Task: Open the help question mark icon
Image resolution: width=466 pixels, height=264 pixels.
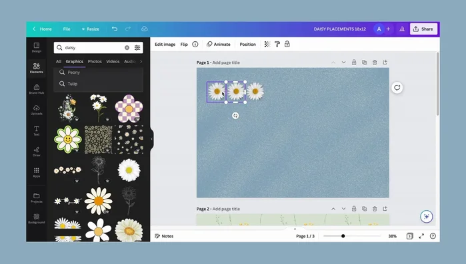Action: click(x=433, y=236)
